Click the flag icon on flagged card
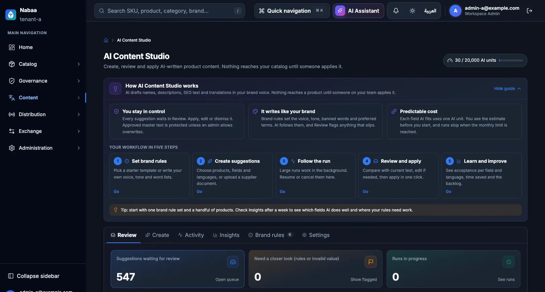545x292 pixels. point(371,262)
